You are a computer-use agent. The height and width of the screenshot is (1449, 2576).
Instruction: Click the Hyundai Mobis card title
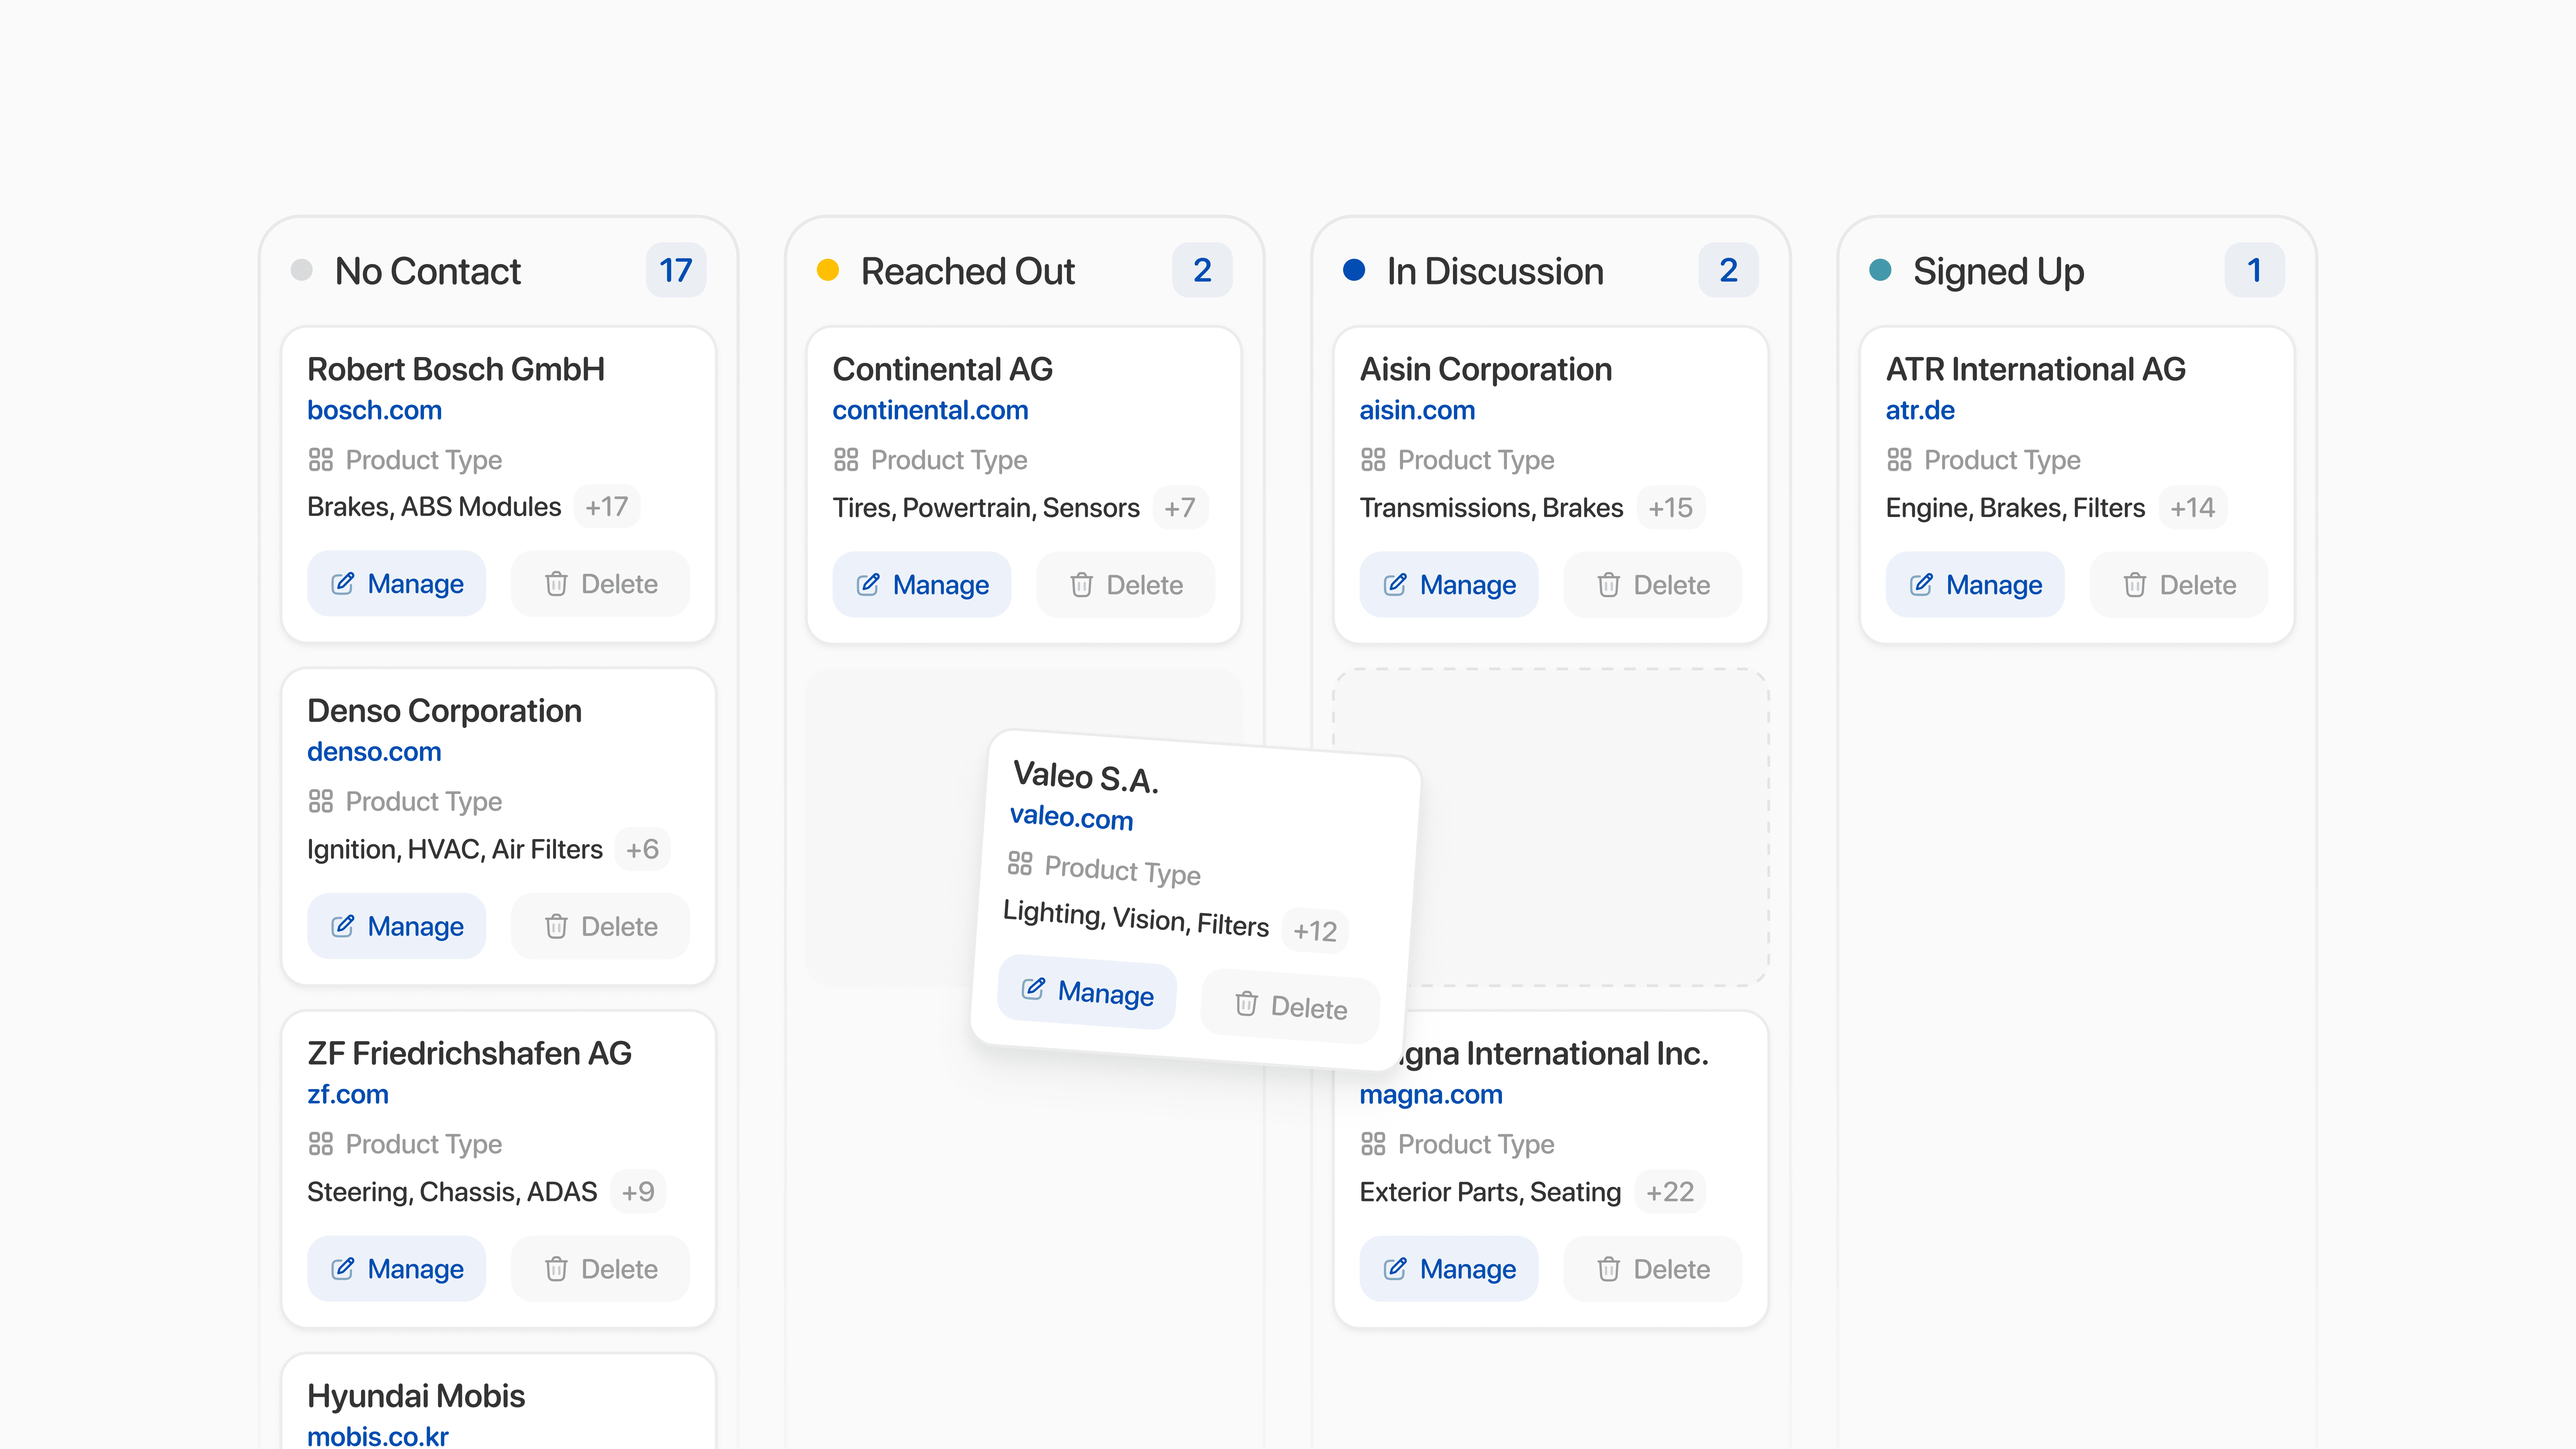416,1396
